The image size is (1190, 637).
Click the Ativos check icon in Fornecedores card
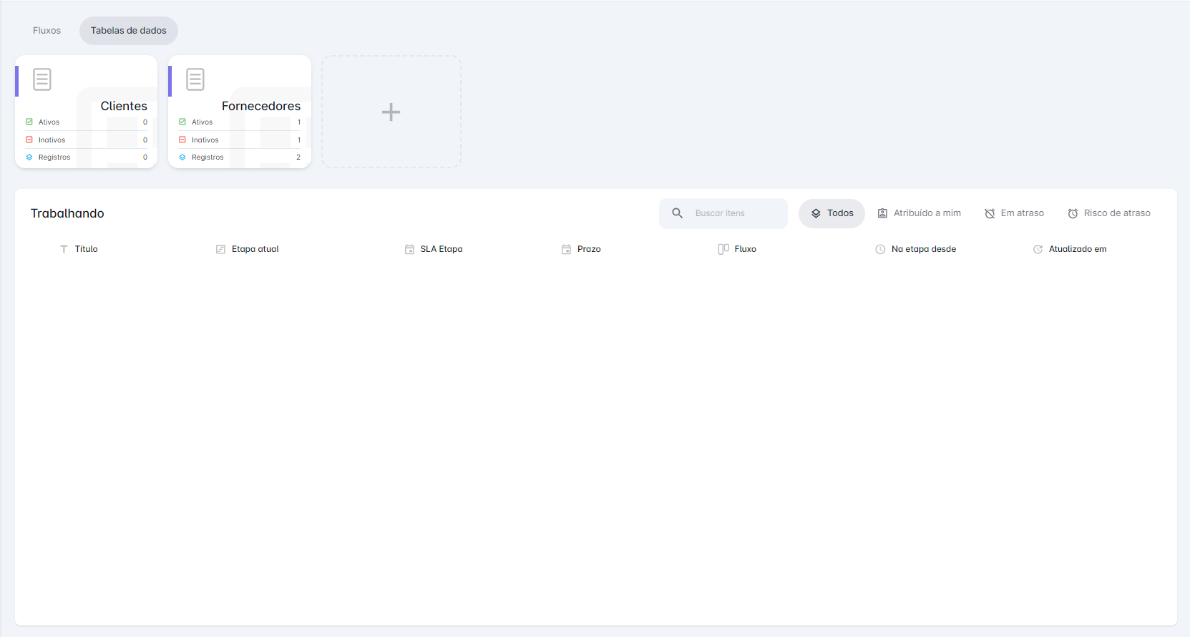[182, 122]
